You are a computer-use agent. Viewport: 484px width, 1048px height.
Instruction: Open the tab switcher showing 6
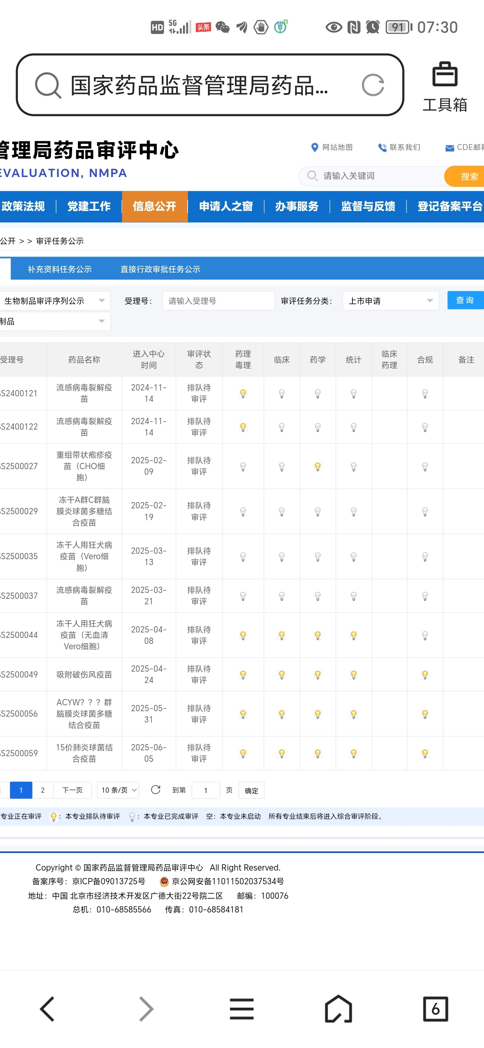(x=435, y=1008)
